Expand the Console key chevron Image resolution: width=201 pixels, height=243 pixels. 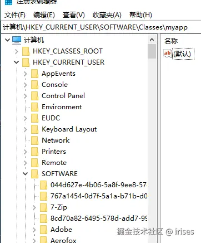click(x=26, y=85)
